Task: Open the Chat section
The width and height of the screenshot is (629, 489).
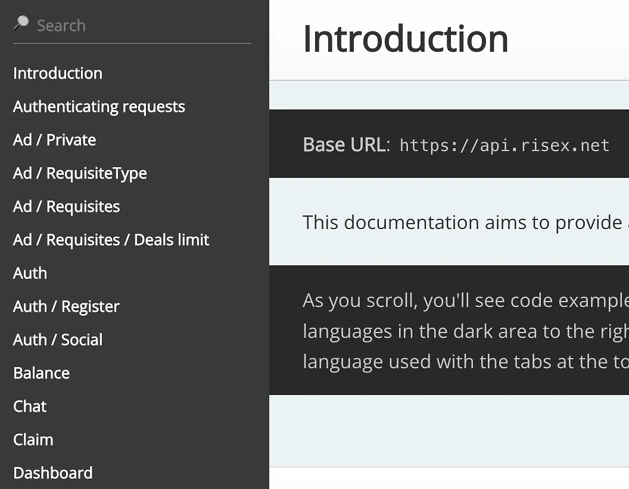Action: click(30, 406)
